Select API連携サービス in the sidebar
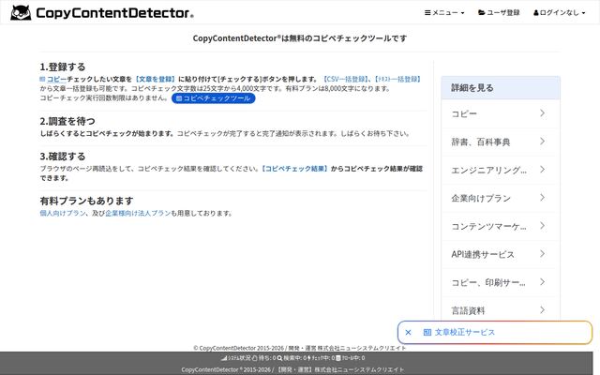Viewport: 600px width, 375px height. coord(501,254)
